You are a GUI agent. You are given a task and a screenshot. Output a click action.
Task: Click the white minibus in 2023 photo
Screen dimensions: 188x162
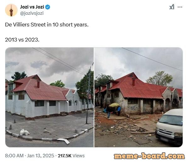(169, 127)
